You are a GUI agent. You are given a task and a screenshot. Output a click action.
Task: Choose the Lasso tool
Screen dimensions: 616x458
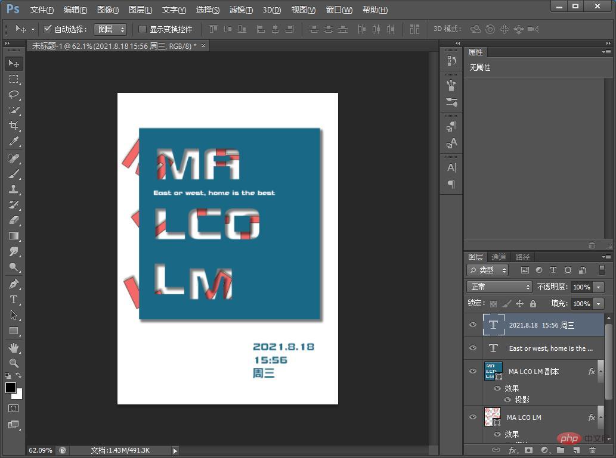(x=14, y=95)
